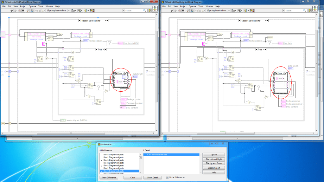The image size is (324, 182).
Task: Click Clean Up Diagram icon in left toolbar
Action: point(92,10)
